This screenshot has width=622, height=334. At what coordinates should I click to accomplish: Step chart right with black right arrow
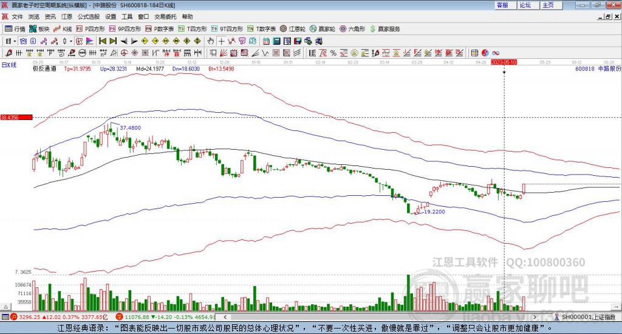coord(134,41)
